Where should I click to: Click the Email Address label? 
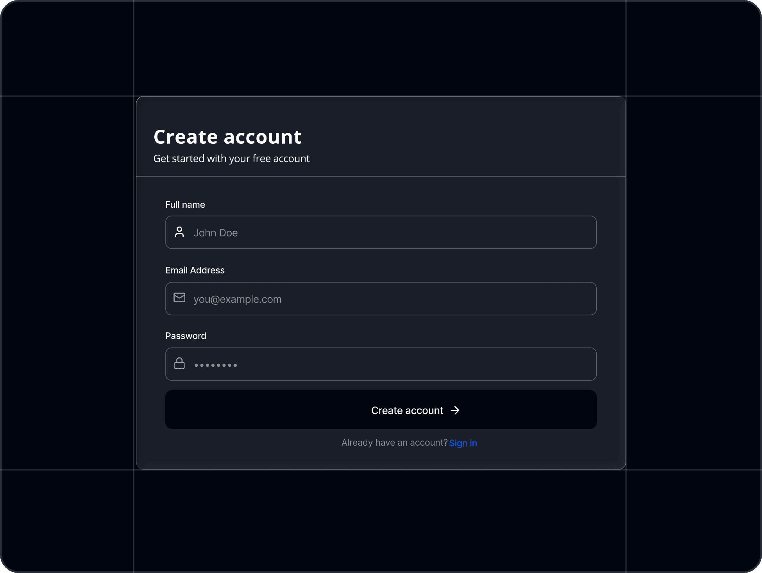(195, 270)
